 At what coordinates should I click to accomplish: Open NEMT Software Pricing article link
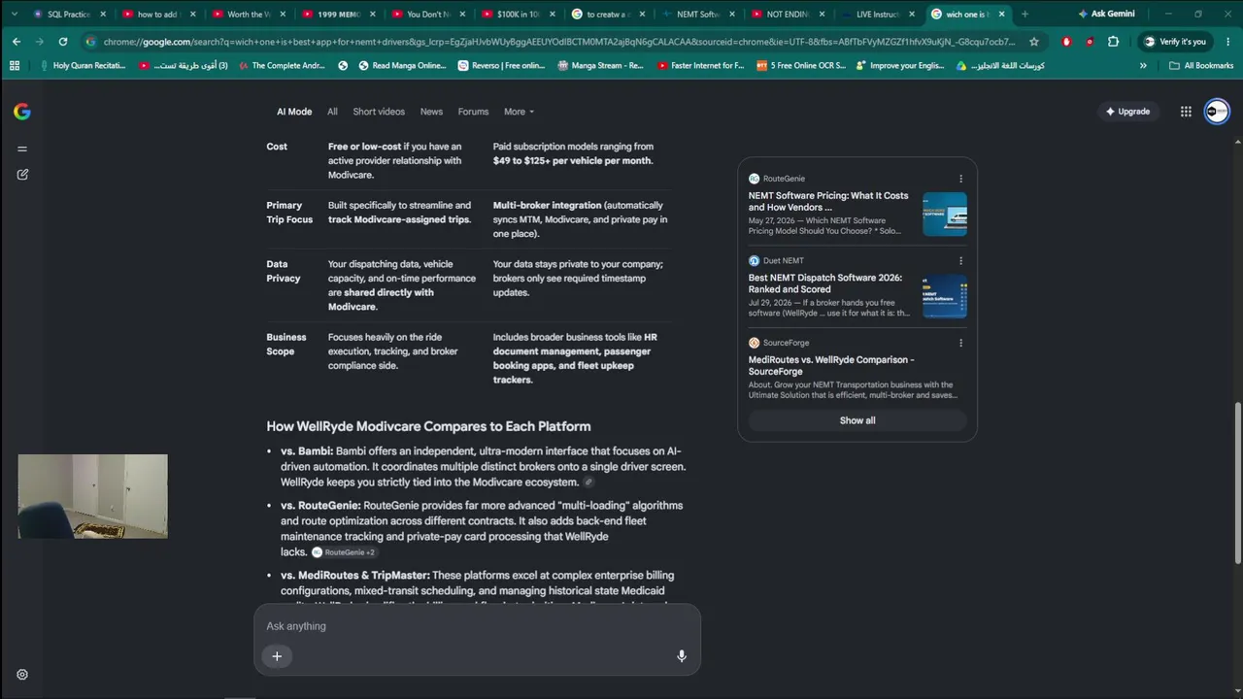point(828,201)
